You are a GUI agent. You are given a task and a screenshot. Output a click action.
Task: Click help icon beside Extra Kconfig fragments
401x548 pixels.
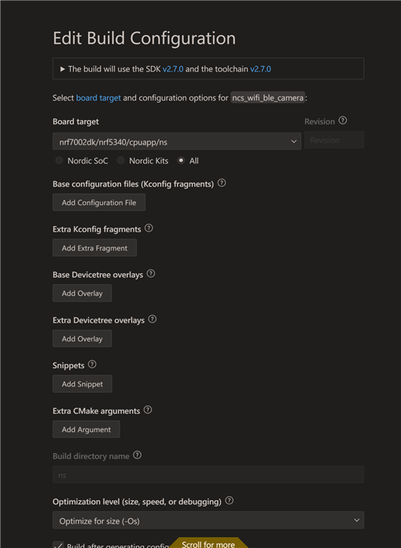(149, 228)
